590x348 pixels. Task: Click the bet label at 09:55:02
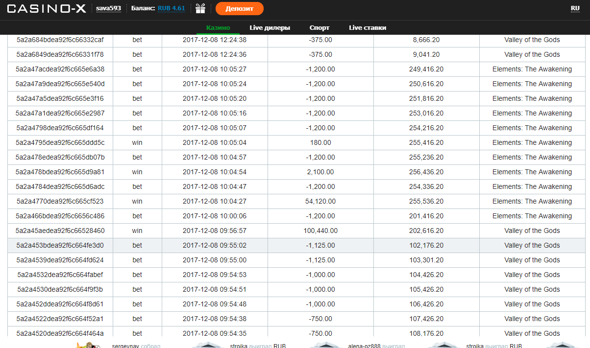pos(137,245)
